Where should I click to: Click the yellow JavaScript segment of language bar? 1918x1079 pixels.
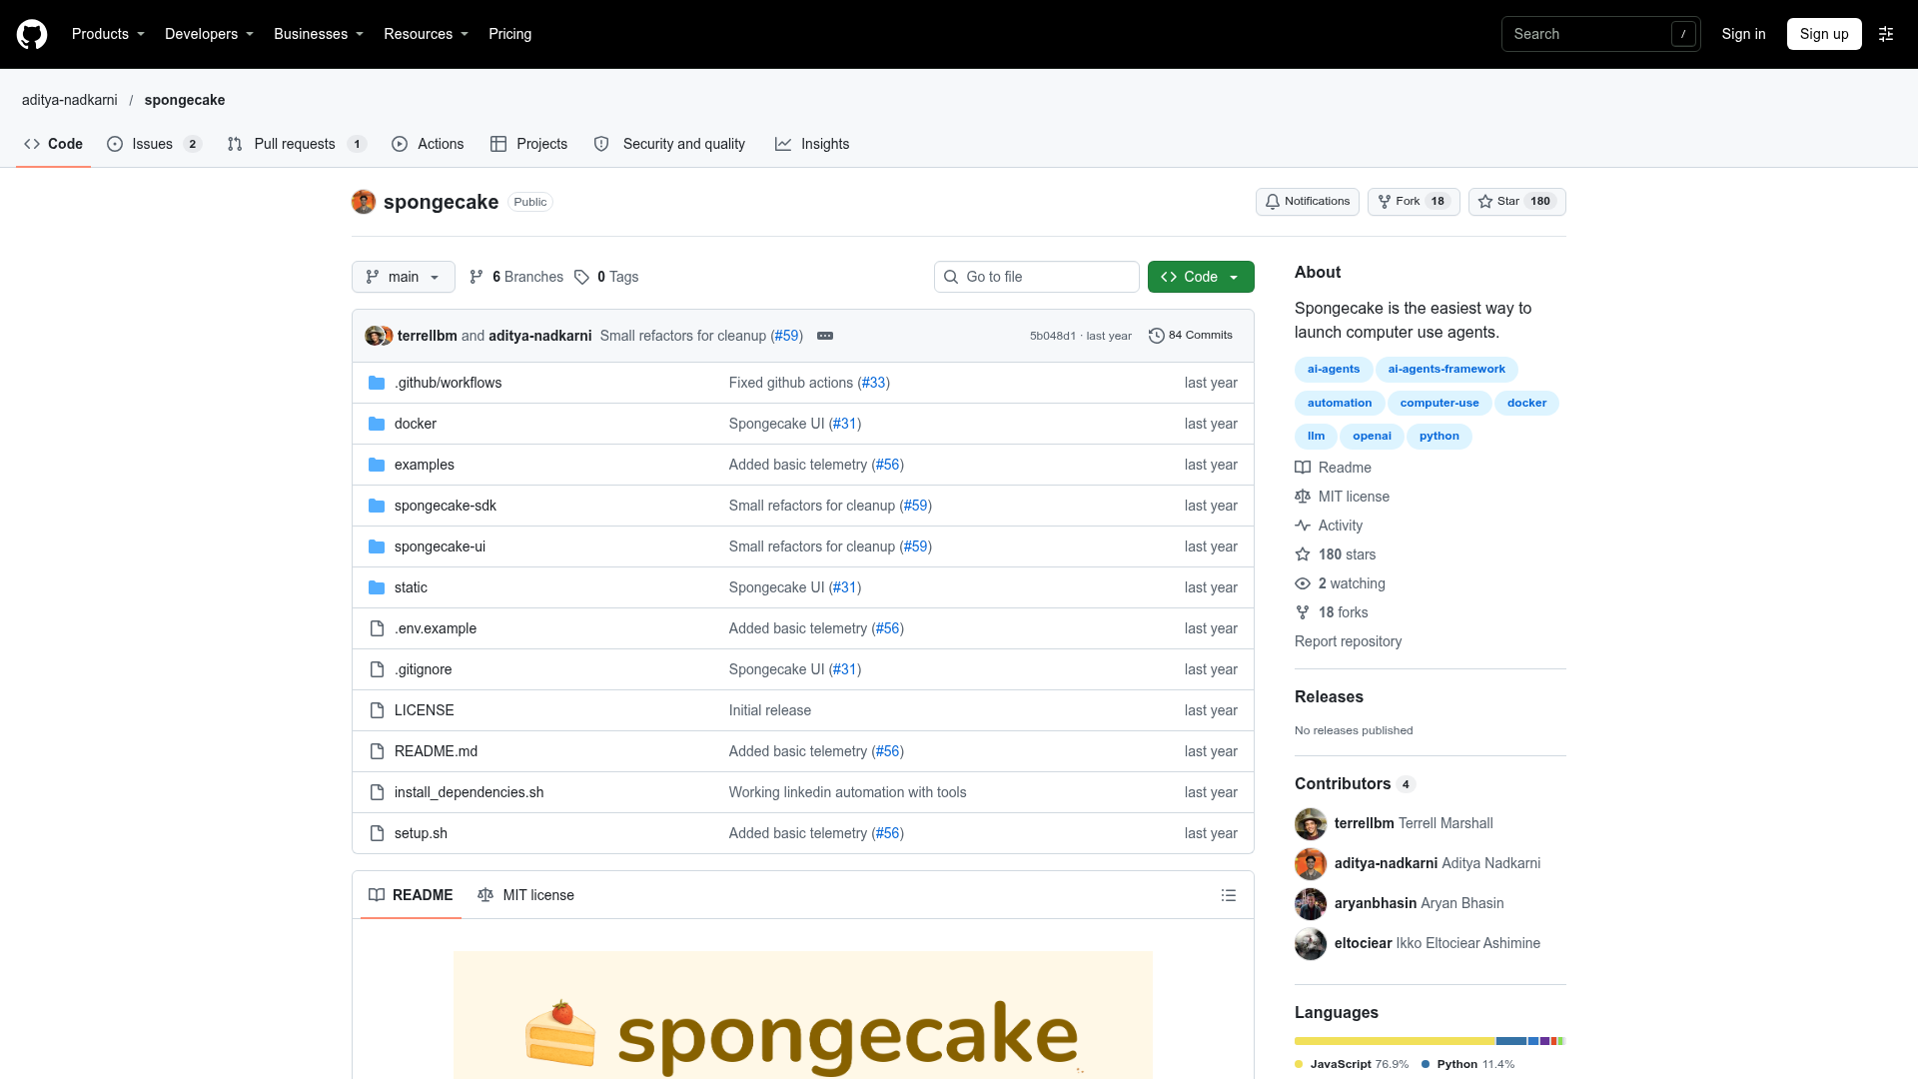(x=1395, y=1041)
